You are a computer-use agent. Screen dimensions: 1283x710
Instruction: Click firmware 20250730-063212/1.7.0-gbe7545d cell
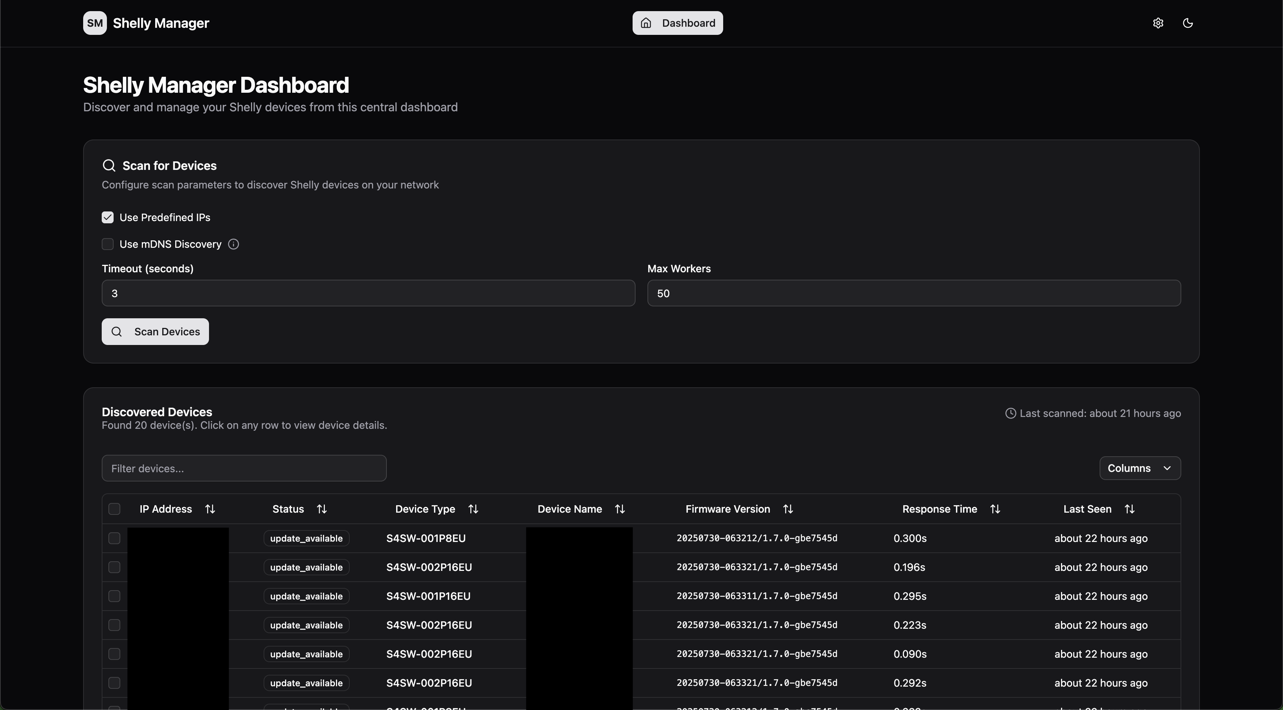[x=757, y=538]
